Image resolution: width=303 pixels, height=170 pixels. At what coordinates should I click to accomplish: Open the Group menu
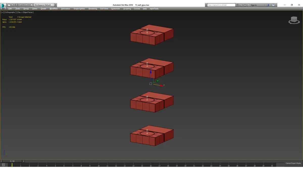(26, 9)
